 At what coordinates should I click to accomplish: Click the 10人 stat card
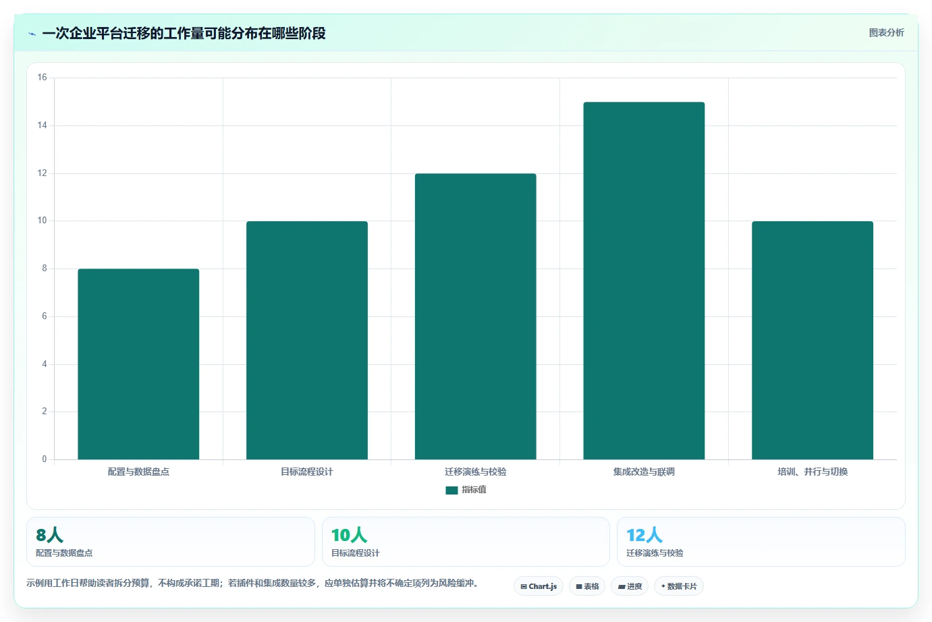pyautogui.click(x=466, y=542)
